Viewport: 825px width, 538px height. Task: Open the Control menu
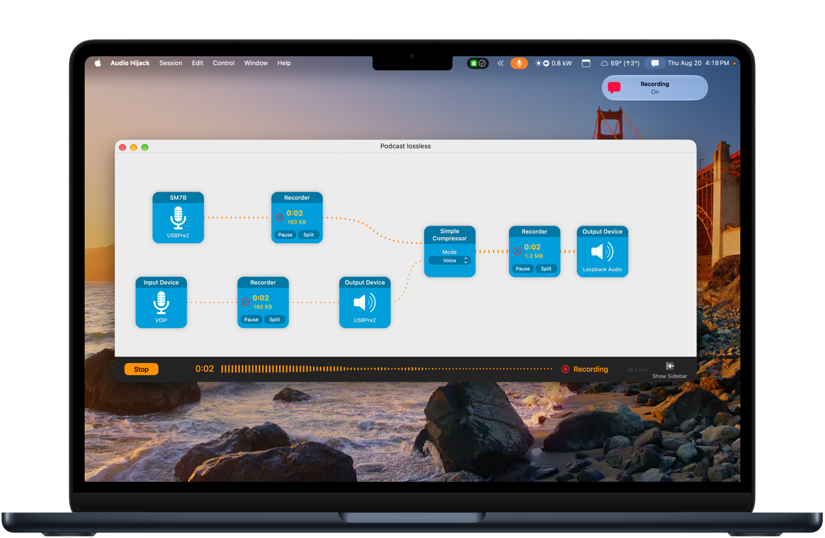tap(224, 63)
